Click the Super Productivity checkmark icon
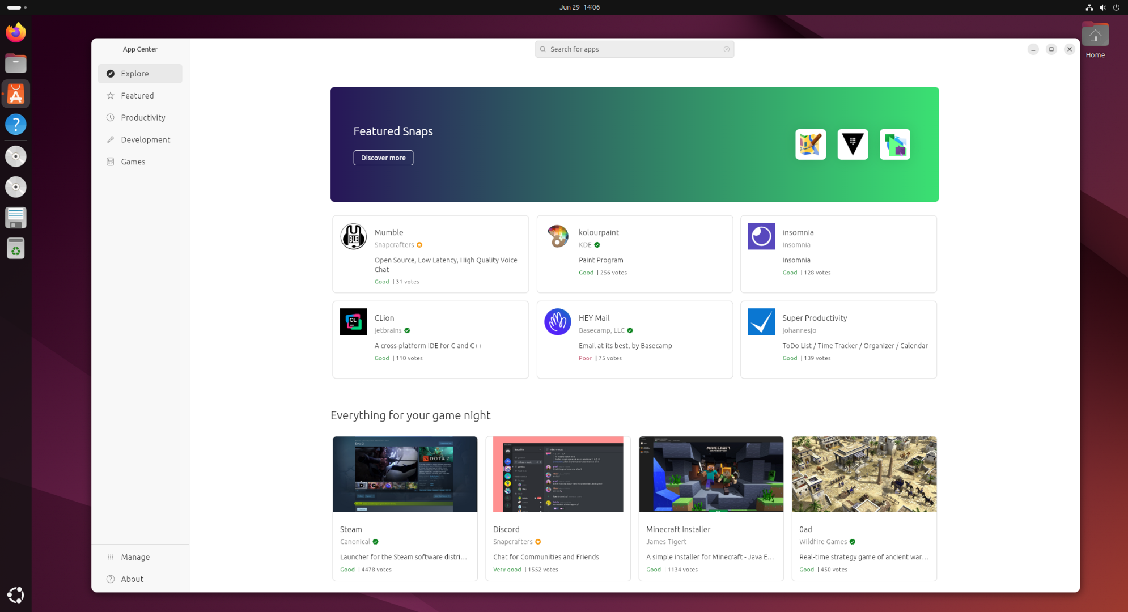The height and width of the screenshot is (612, 1128). pos(761,322)
